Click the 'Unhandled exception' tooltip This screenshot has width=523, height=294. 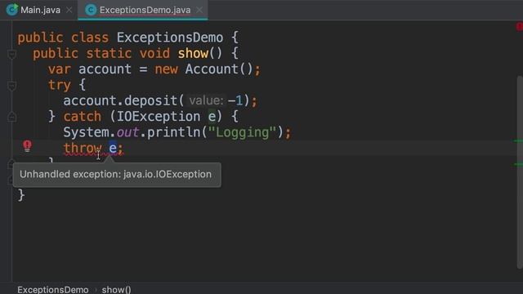coord(117,174)
